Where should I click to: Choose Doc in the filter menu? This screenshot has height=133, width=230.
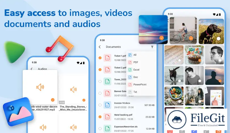[x=136, y=77]
